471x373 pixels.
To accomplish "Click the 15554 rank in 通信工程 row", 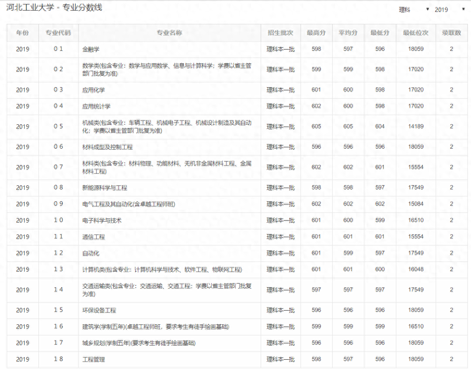I will pos(416,236).
